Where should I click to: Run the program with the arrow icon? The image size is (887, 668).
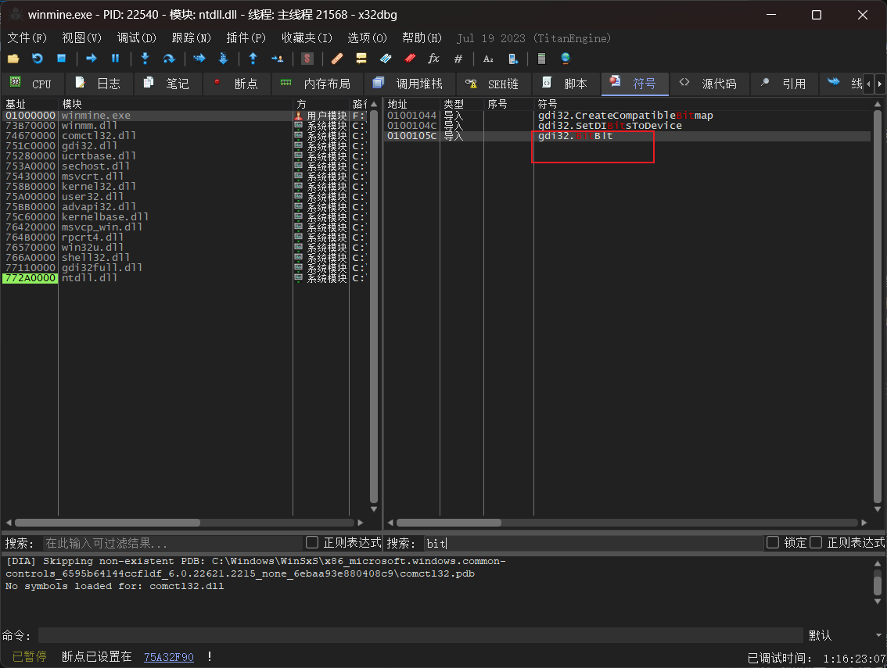pos(91,59)
